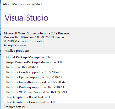
Task: Click the Microsoft Visual Studio Enterprise 2019 Preview text
Action: 36,33
